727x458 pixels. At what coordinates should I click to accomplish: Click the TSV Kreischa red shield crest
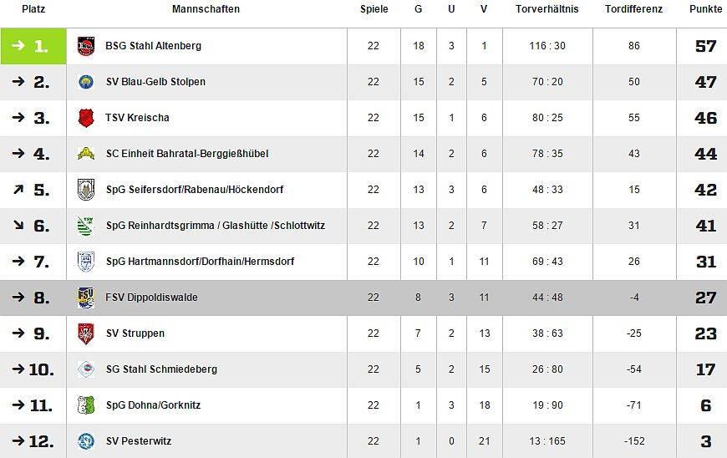tap(86, 118)
